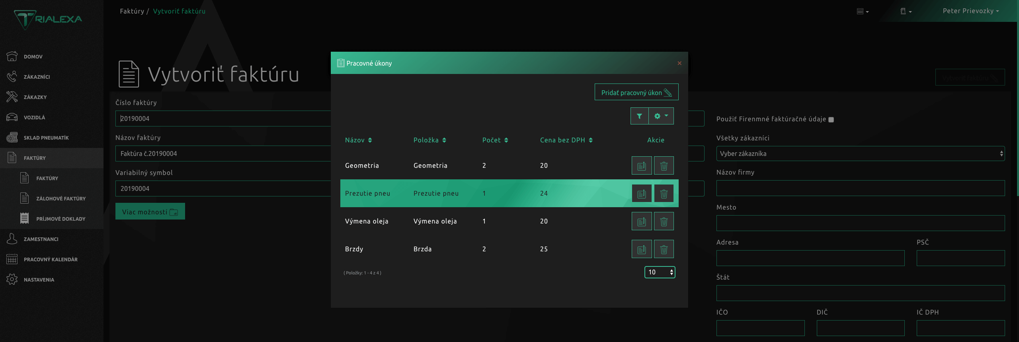Image resolution: width=1019 pixels, height=342 pixels.
Task: Open Sklad pneumatík in the sidebar
Action: click(46, 138)
